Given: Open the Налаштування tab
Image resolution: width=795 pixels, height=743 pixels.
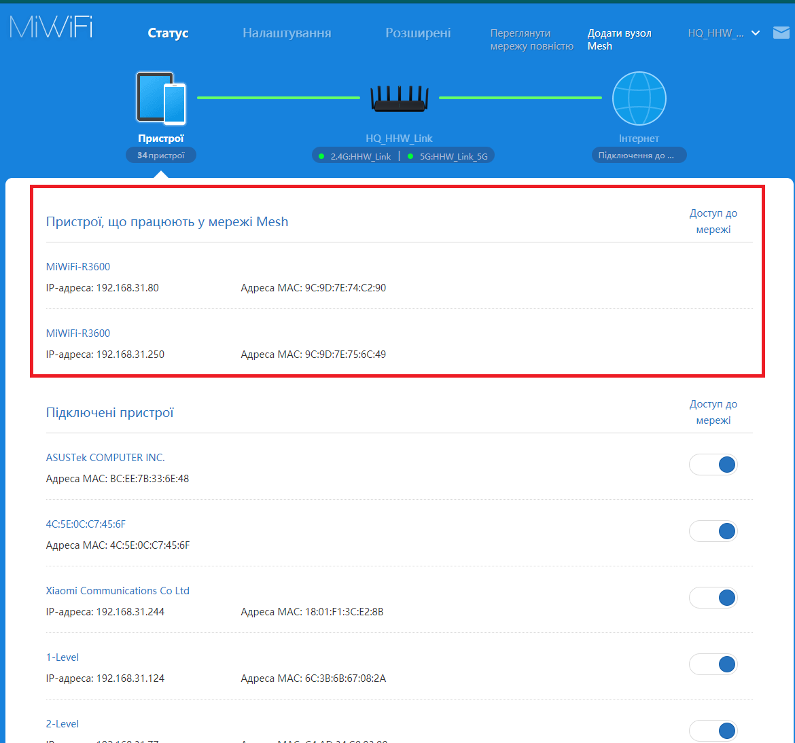Looking at the screenshot, I should click(287, 33).
